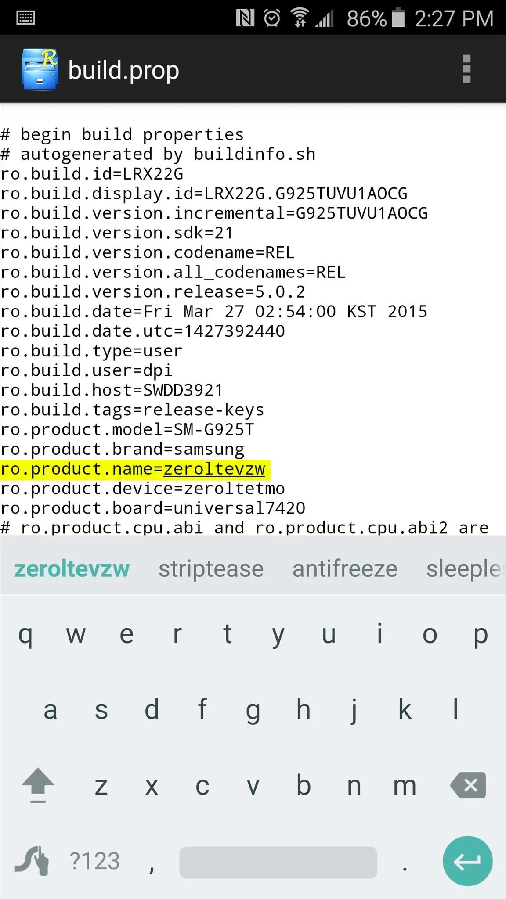Tap the keyboard icon in status bar
Screen dimensions: 506x899
tap(25, 18)
